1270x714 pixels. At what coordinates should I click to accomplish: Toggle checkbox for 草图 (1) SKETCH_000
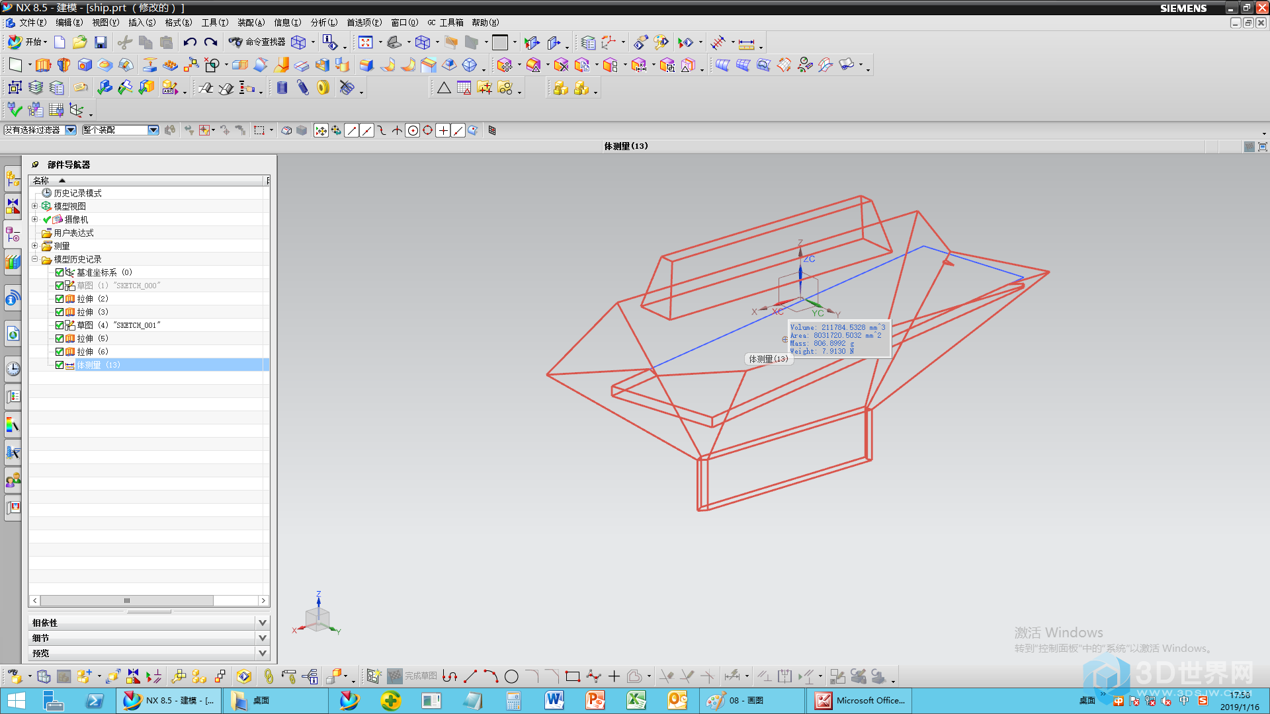pyautogui.click(x=60, y=286)
